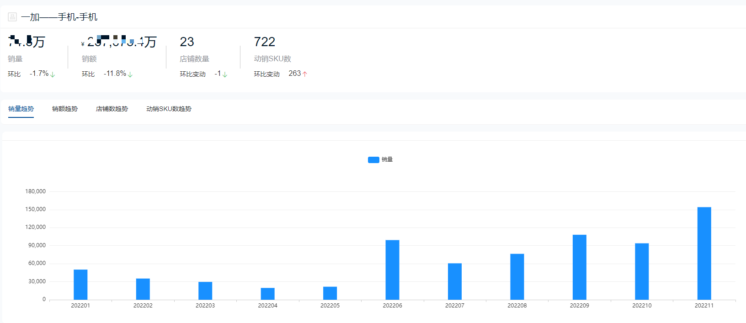
Task: Switch to the 销额趋势 tab
Action: [x=65, y=109]
